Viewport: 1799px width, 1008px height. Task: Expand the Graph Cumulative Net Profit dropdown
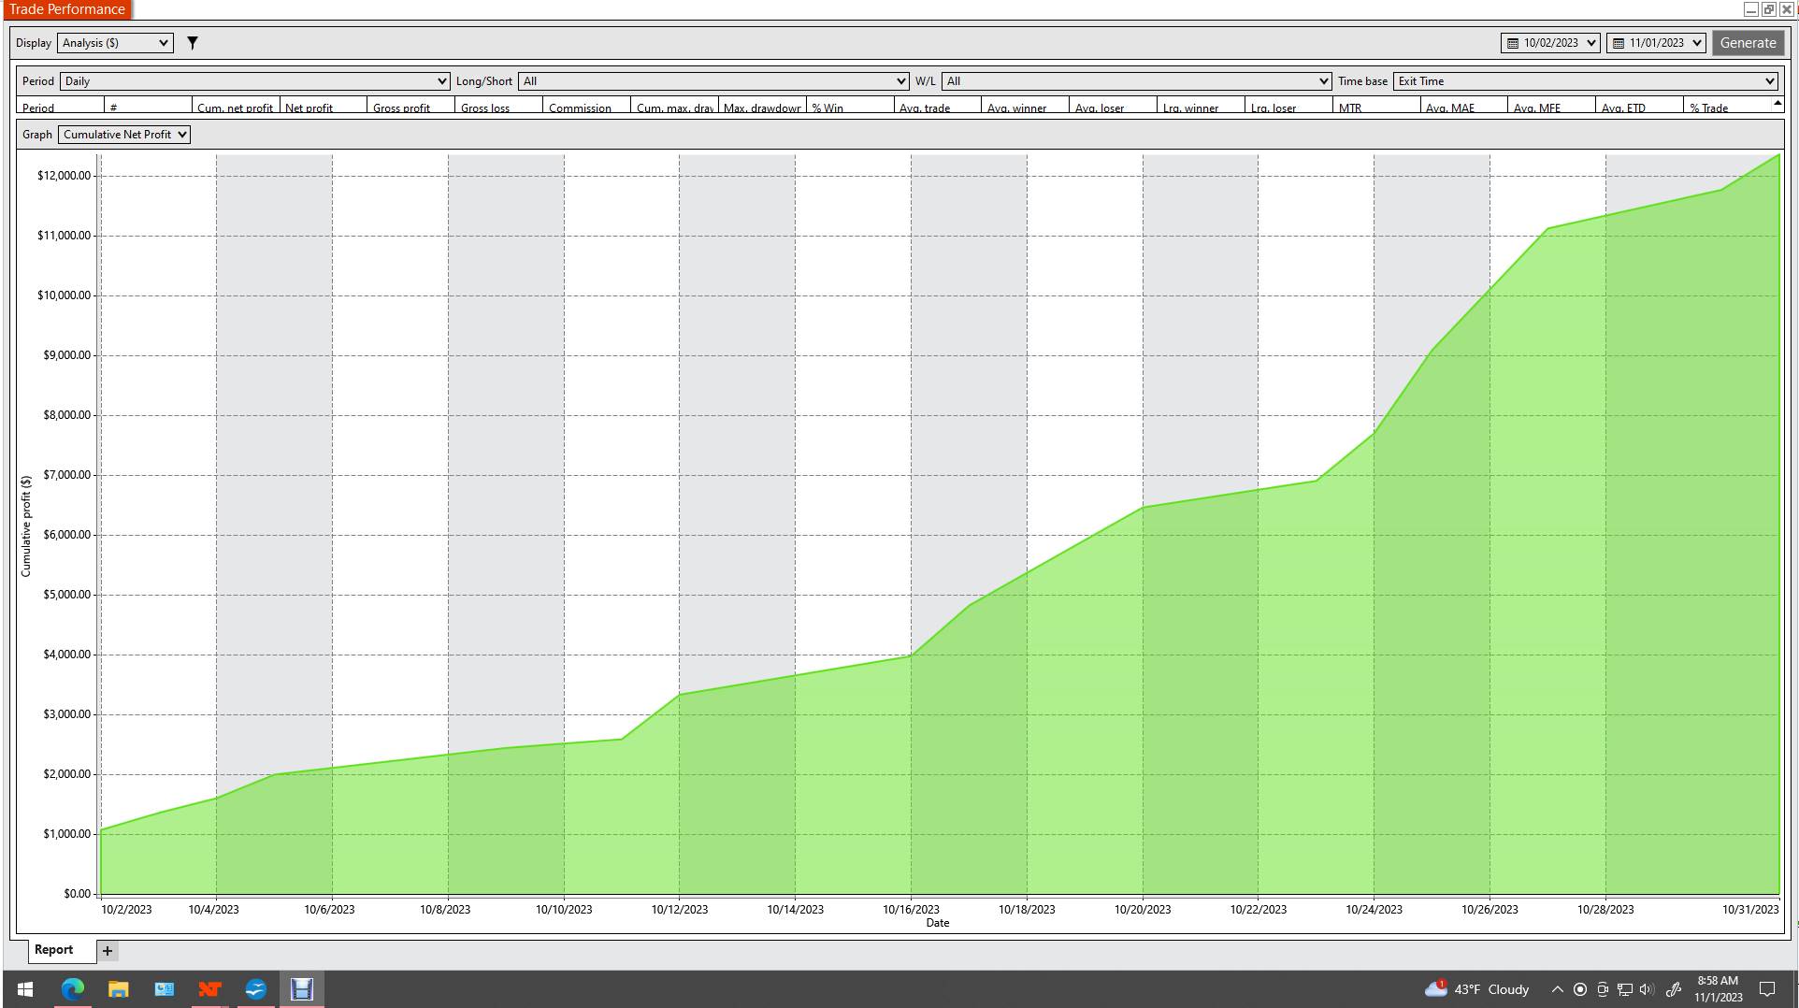pos(124,135)
